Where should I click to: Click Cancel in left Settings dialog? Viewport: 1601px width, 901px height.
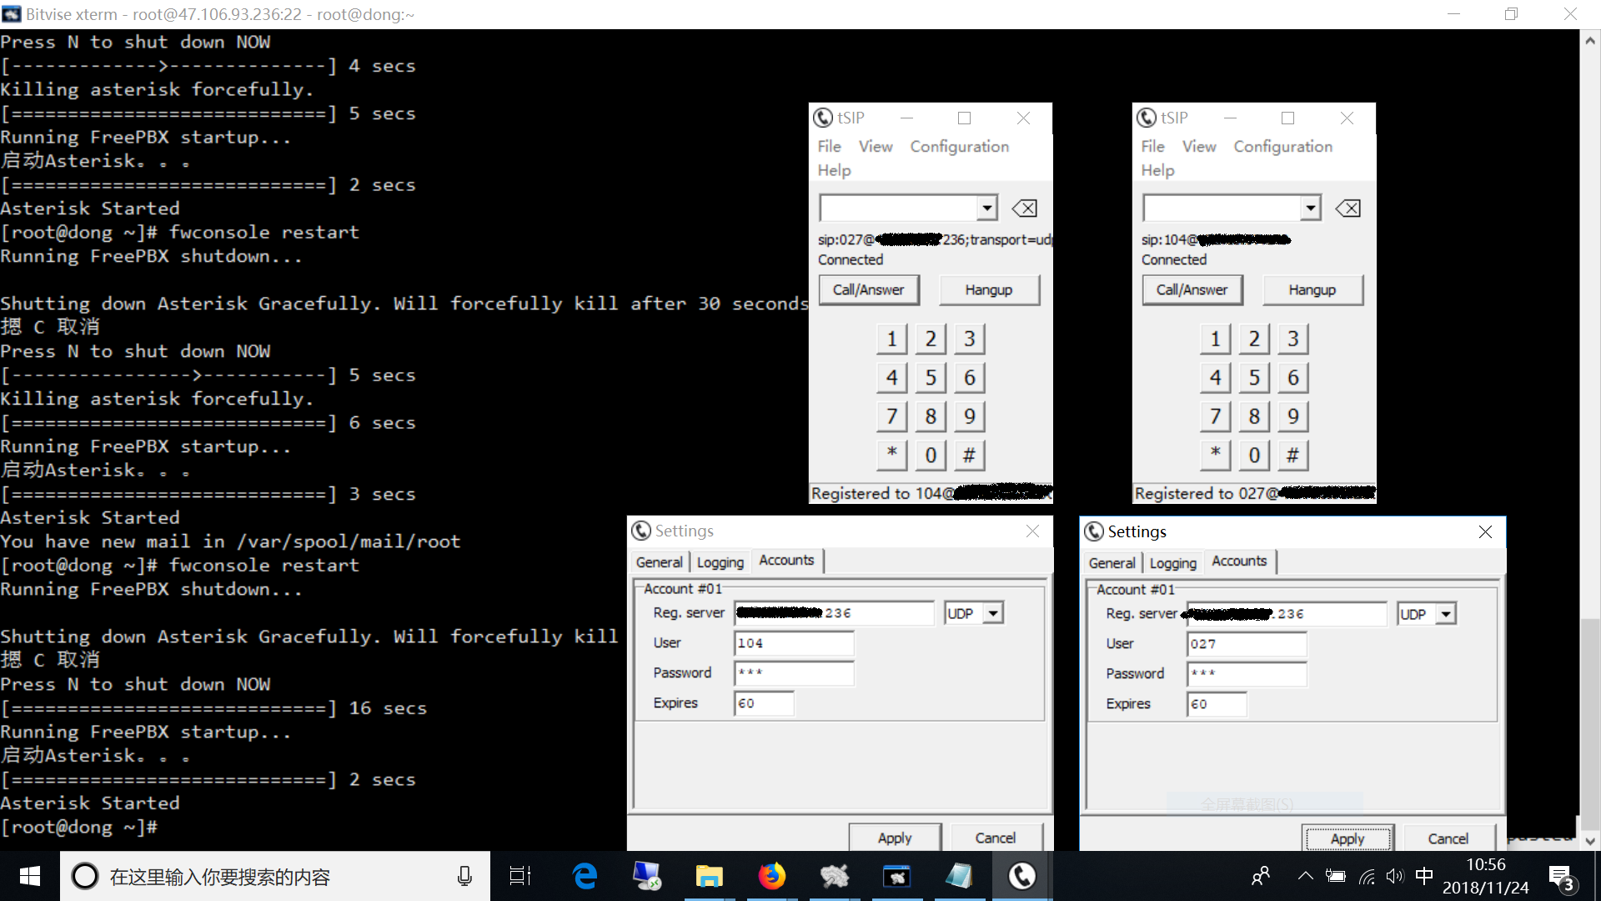pos(996,838)
